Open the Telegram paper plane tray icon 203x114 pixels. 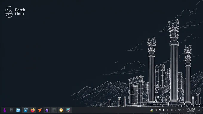[x=156, y=110]
